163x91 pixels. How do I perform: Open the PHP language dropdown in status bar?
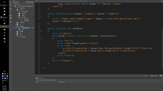147,76
